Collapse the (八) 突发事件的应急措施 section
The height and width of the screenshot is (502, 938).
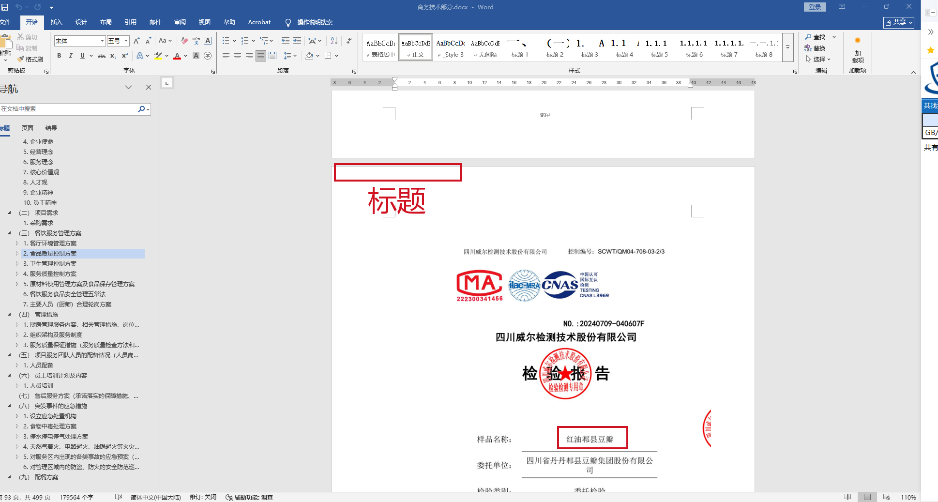coord(9,406)
